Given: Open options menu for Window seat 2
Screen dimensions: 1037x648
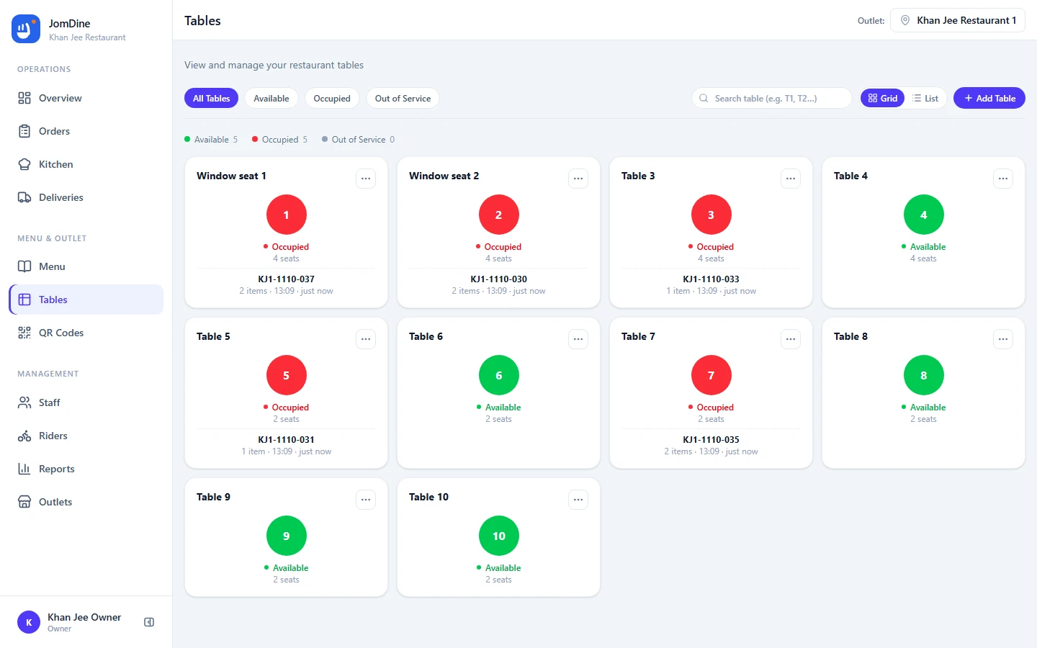Looking at the screenshot, I should [578, 179].
